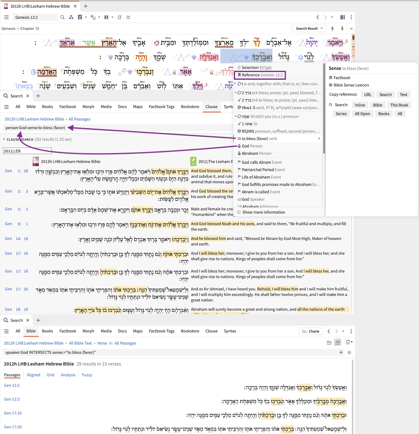Image resolution: width=419 pixels, height=434 pixels.
Task: Click the Aa match case icon
Action: (329, 342)
